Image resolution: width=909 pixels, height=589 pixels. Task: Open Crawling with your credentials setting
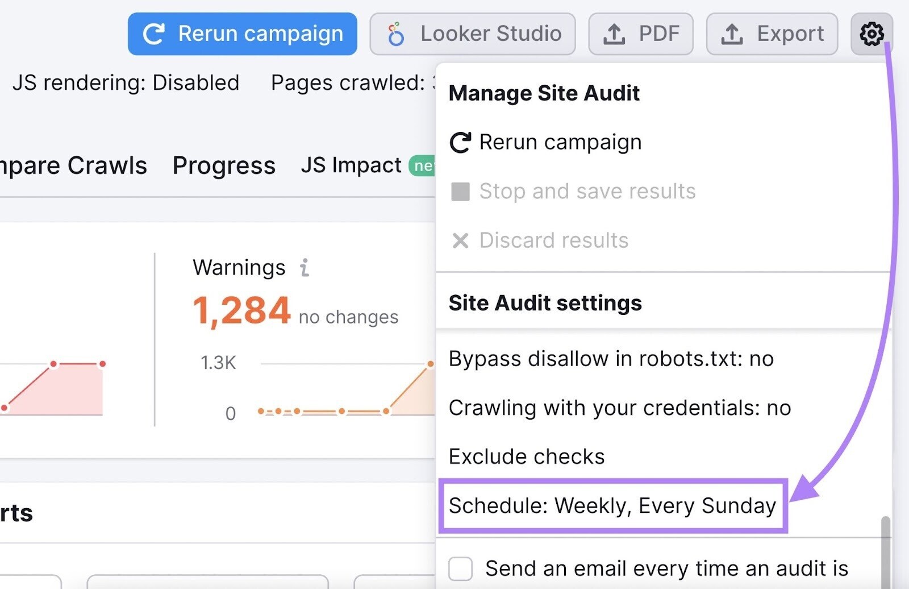point(620,408)
